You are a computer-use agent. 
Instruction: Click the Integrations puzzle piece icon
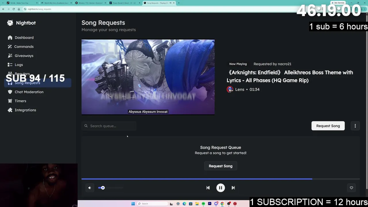(x=10, y=110)
